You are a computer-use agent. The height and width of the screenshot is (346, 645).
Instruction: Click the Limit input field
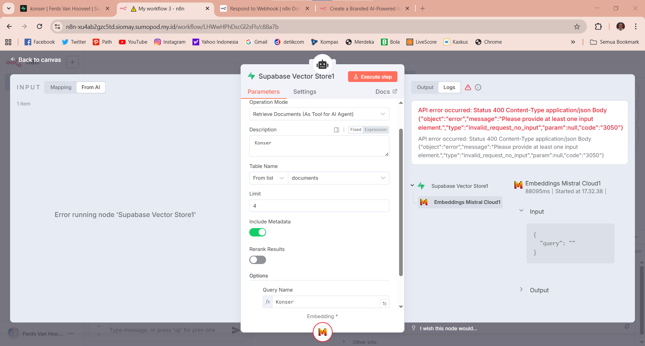[319, 206]
